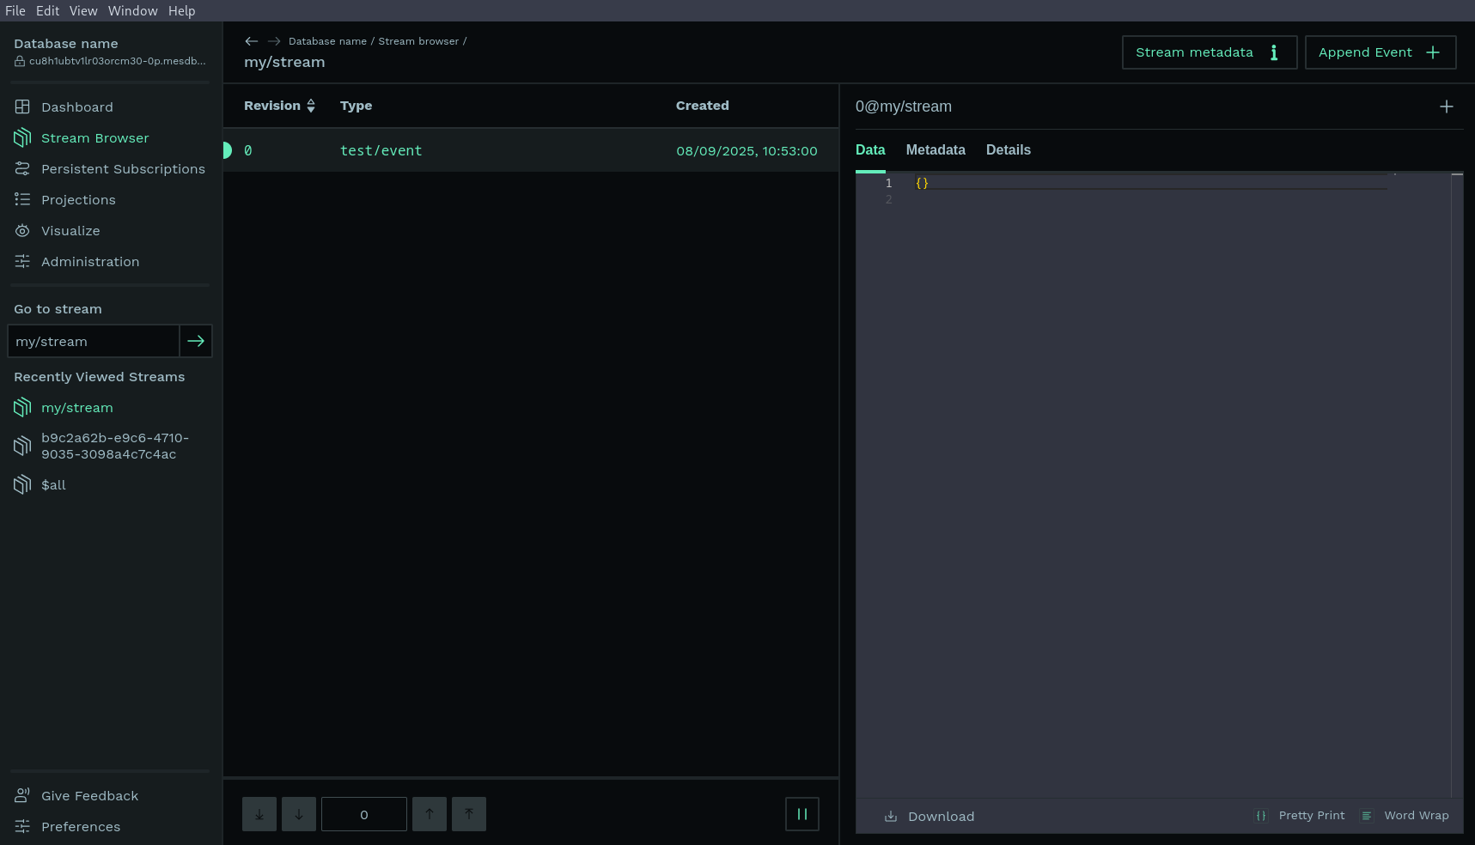The height and width of the screenshot is (845, 1475).
Task: Click the Append Event button
Action: [1380, 52]
